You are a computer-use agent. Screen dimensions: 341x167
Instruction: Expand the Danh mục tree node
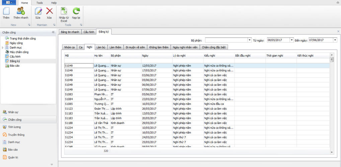[3, 48]
